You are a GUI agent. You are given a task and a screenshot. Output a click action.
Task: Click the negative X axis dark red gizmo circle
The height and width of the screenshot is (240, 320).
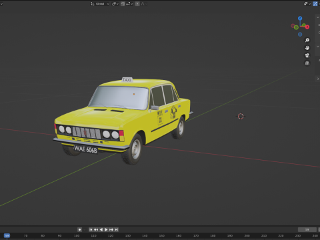pyautogui.click(x=293, y=26)
